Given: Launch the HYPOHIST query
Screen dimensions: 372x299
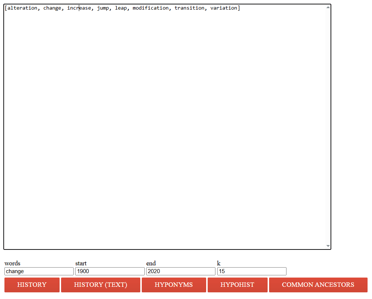Looking at the screenshot, I should pos(237,285).
